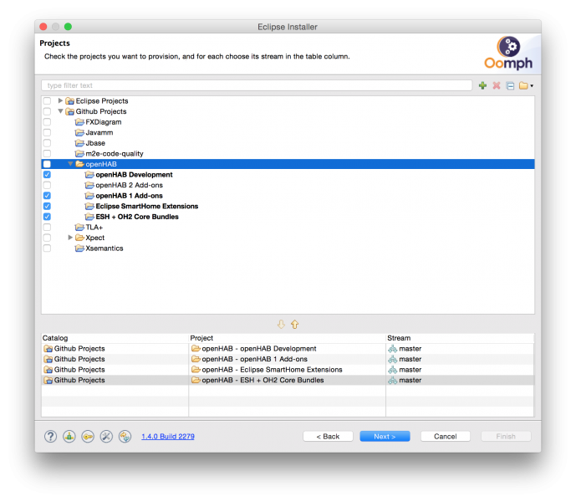Click the help question mark icon
576x502 pixels.
point(50,436)
